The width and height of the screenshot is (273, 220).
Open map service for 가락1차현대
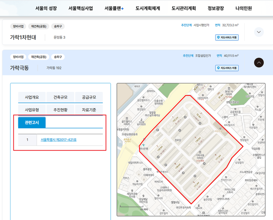pyautogui.click(x=227, y=37)
